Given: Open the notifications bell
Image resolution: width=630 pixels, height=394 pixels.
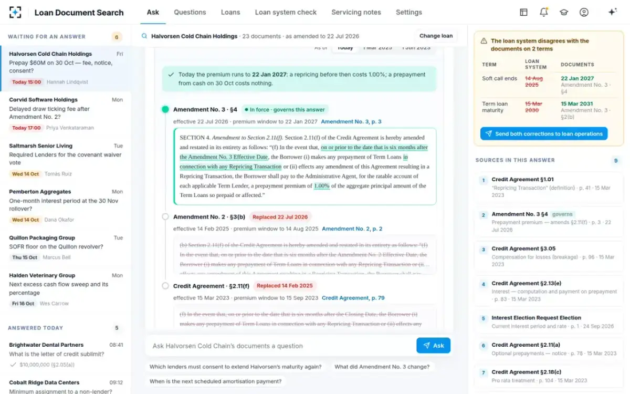Looking at the screenshot, I should (x=544, y=12).
